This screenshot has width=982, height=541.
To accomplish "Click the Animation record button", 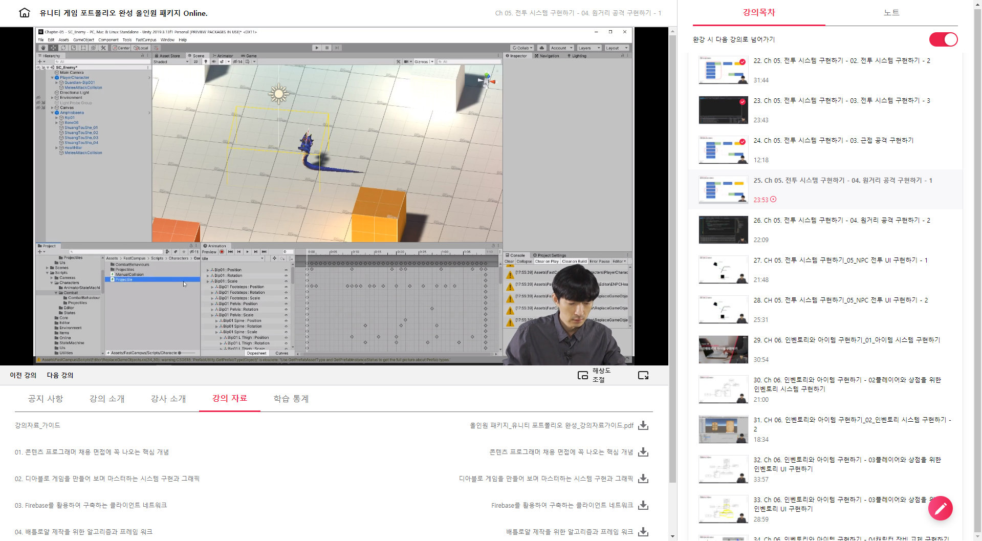I will [222, 251].
